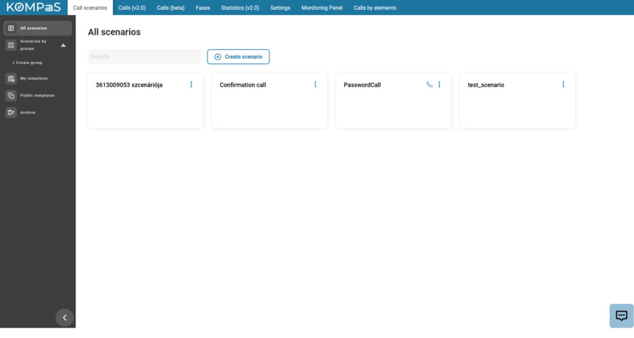The height and width of the screenshot is (338, 634).
Task: Open My templates icon in sidebar
Action: coord(11,78)
